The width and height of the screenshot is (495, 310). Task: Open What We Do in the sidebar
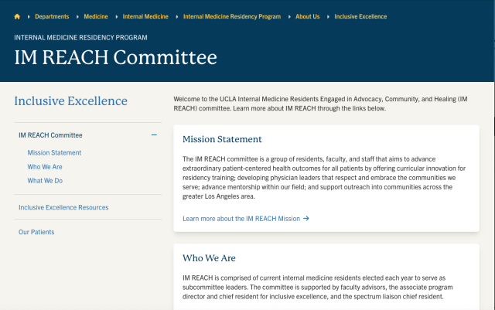coord(45,181)
